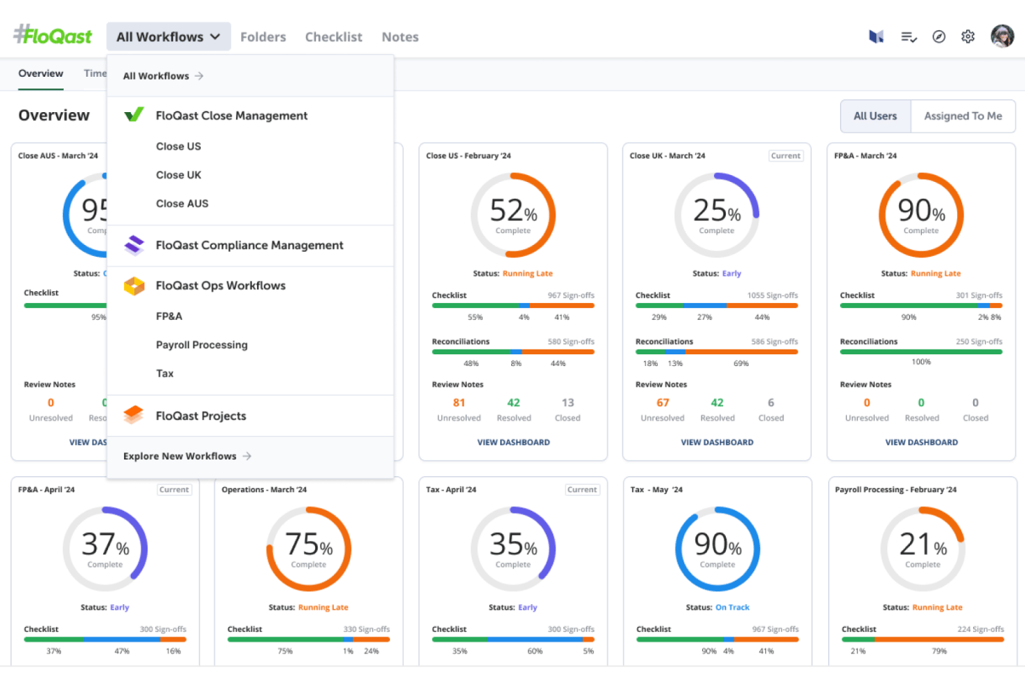The image size is (1025, 683).
Task: View dashboard for FP&A - March '24
Action: tap(921, 442)
